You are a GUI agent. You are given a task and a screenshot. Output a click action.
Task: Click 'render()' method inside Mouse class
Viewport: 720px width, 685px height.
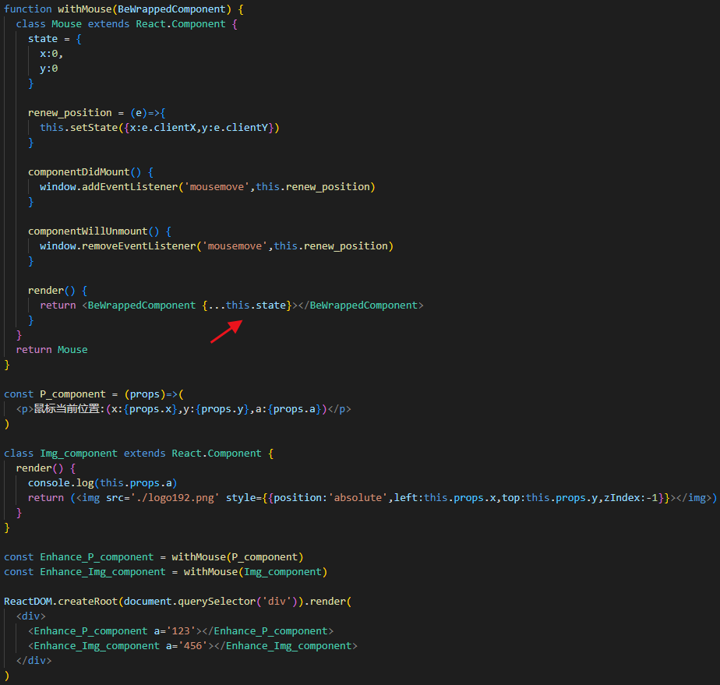[51, 291]
